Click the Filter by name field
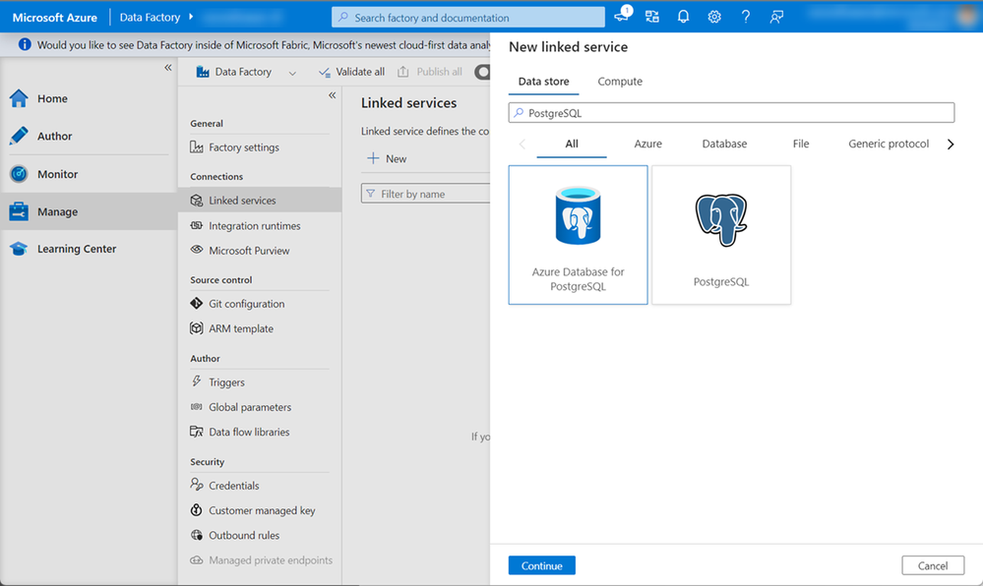 (426, 194)
